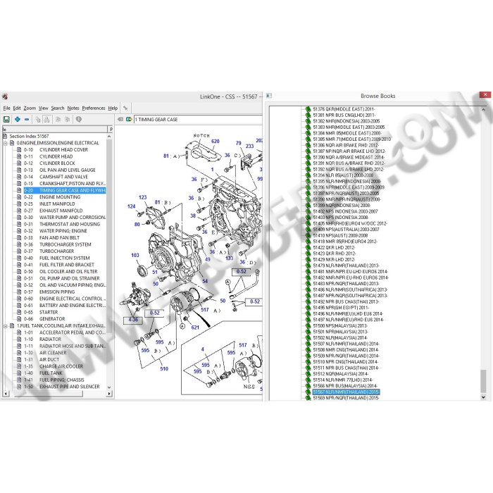Collapse the 0.ENGINE,EMISSION,ENGINE ELECTRICAL section
The width and height of the screenshot is (493, 493).
tap(6, 143)
